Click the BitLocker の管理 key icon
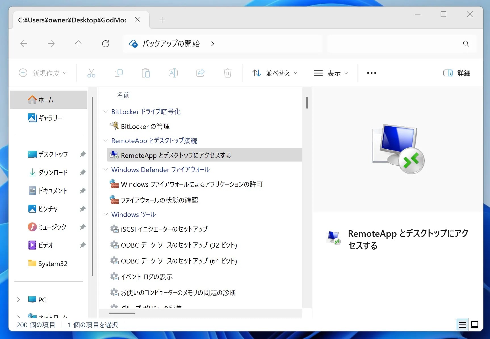 click(x=114, y=126)
